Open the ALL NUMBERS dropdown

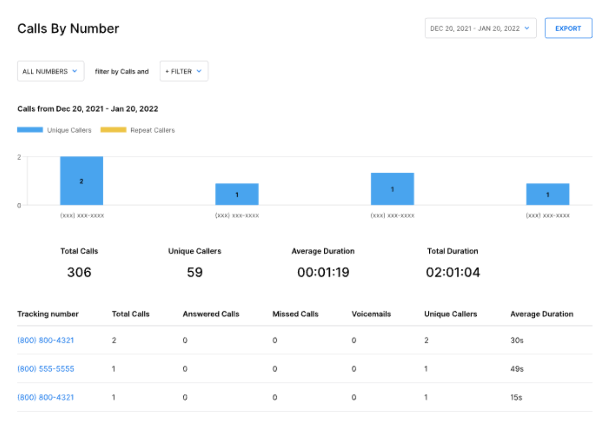click(x=50, y=71)
